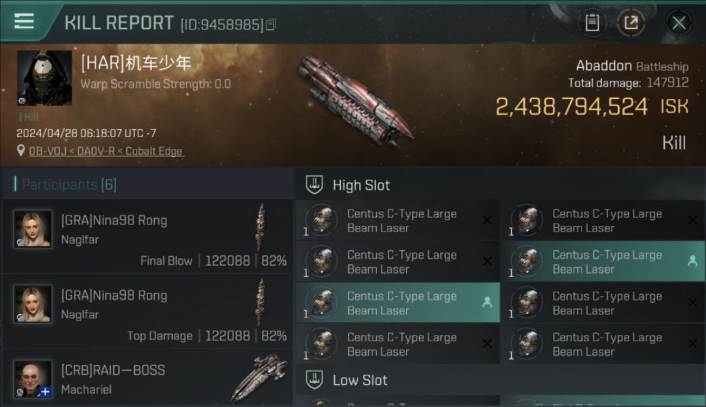The image size is (706, 407).
Task: Close the Kill Report window
Action: tap(679, 23)
